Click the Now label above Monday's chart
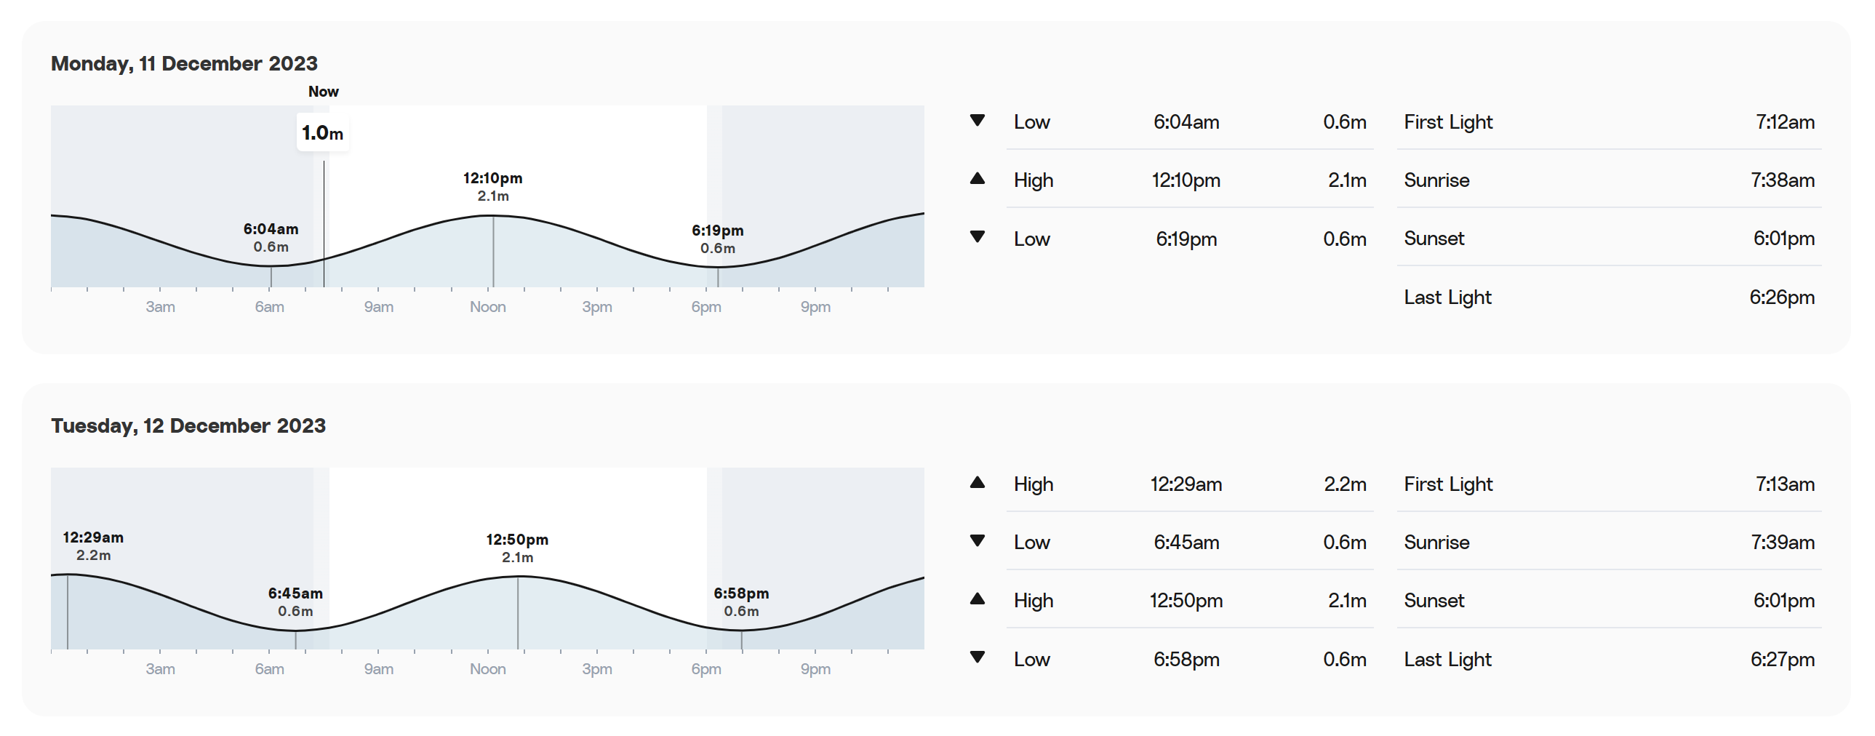Image resolution: width=1875 pixels, height=736 pixels. pyautogui.click(x=323, y=92)
